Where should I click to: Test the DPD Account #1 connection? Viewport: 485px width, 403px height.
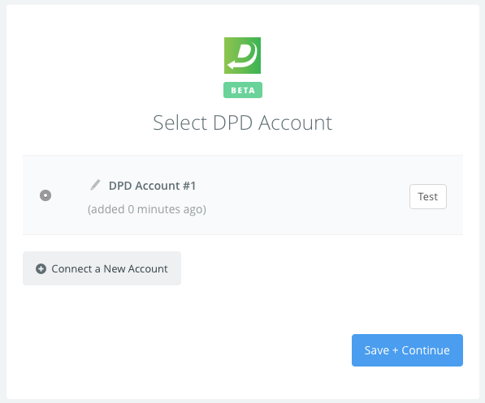pos(428,197)
